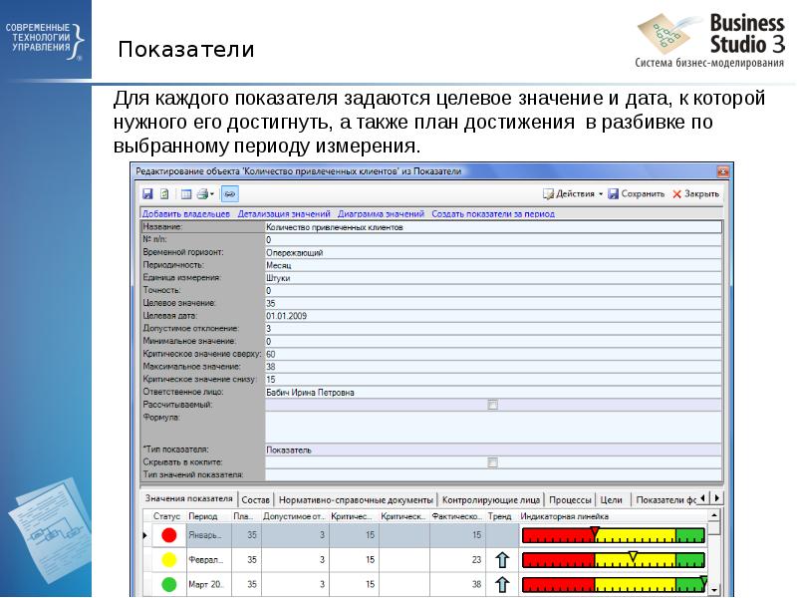Click the up trend arrow in March row
The width and height of the screenshot is (797, 598).
click(502, 585)
